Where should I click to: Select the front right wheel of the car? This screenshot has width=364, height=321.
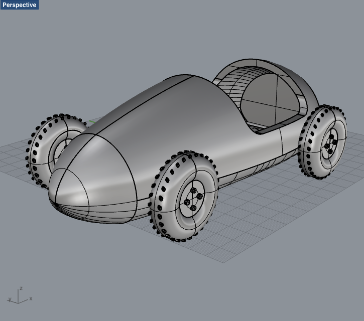point(184,196)
